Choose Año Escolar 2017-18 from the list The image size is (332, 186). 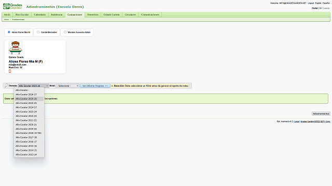pos(29,137)
